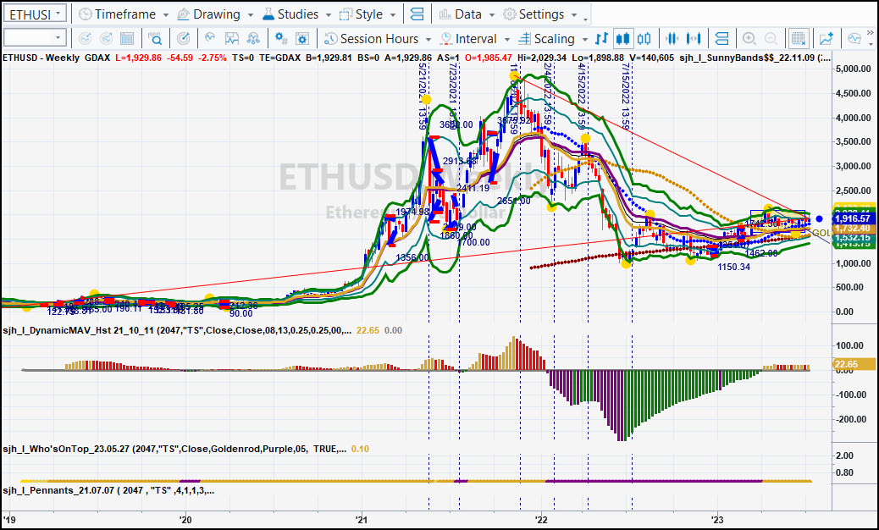Click the gear with hash icon
This screenshot has width=879, height=530.
pos(281,38)
